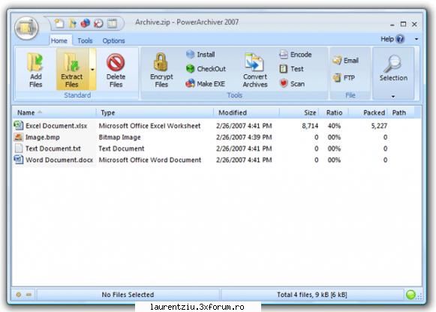Click the Test archive button
This screenshot has height=312, width=436.
coord(291,68)
